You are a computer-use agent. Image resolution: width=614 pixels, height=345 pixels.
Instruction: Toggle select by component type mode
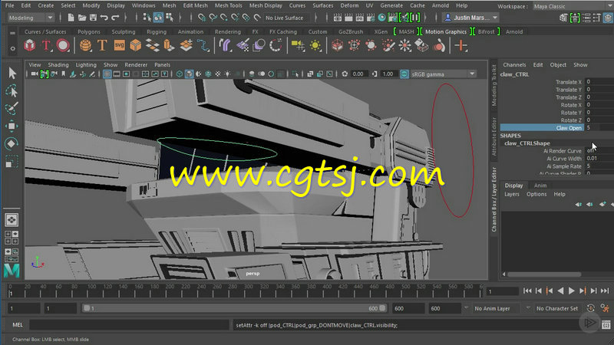coord(170,18)
